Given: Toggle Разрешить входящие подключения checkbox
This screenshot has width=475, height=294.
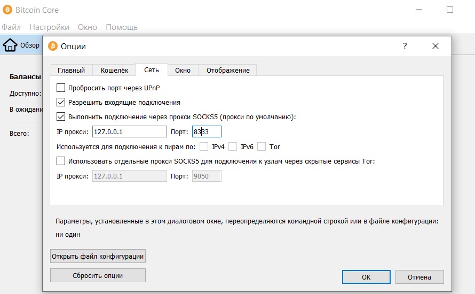Looking at the screenshot, I should pos(61,102).
